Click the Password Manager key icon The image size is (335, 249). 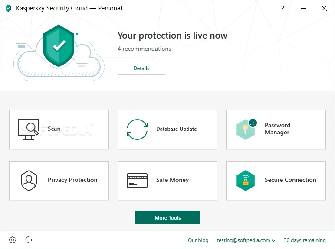click(x=246, y=129)
